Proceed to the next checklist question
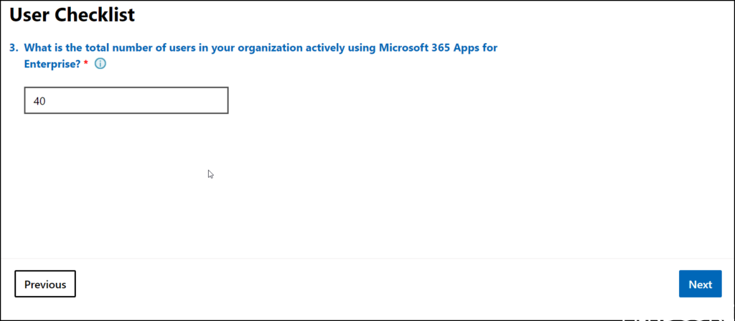 (x=700, y=284)
